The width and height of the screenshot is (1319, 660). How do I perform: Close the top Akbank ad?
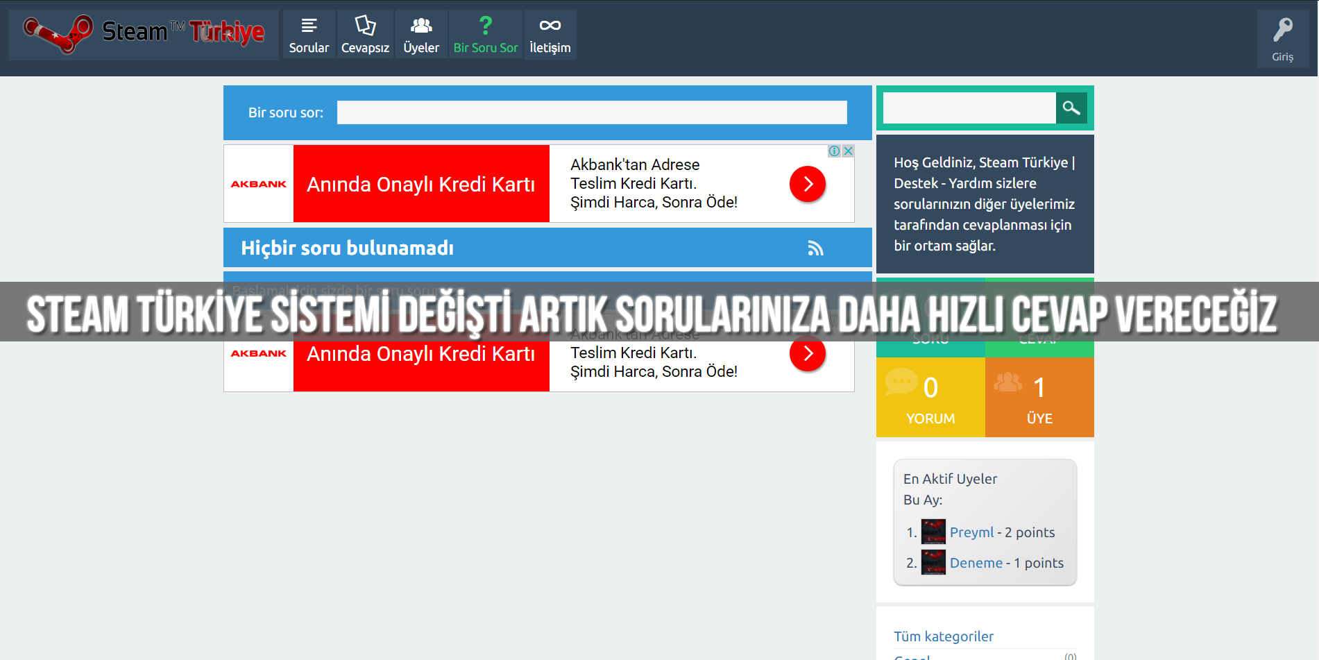pos(848,151)
